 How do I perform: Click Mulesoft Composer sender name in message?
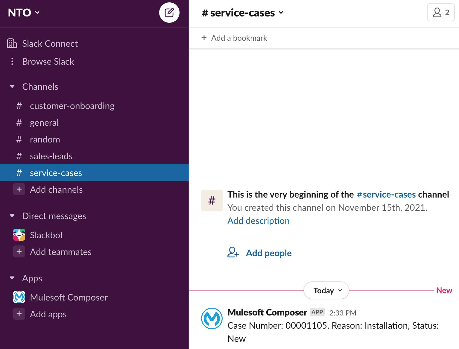(x=267, y=312)
